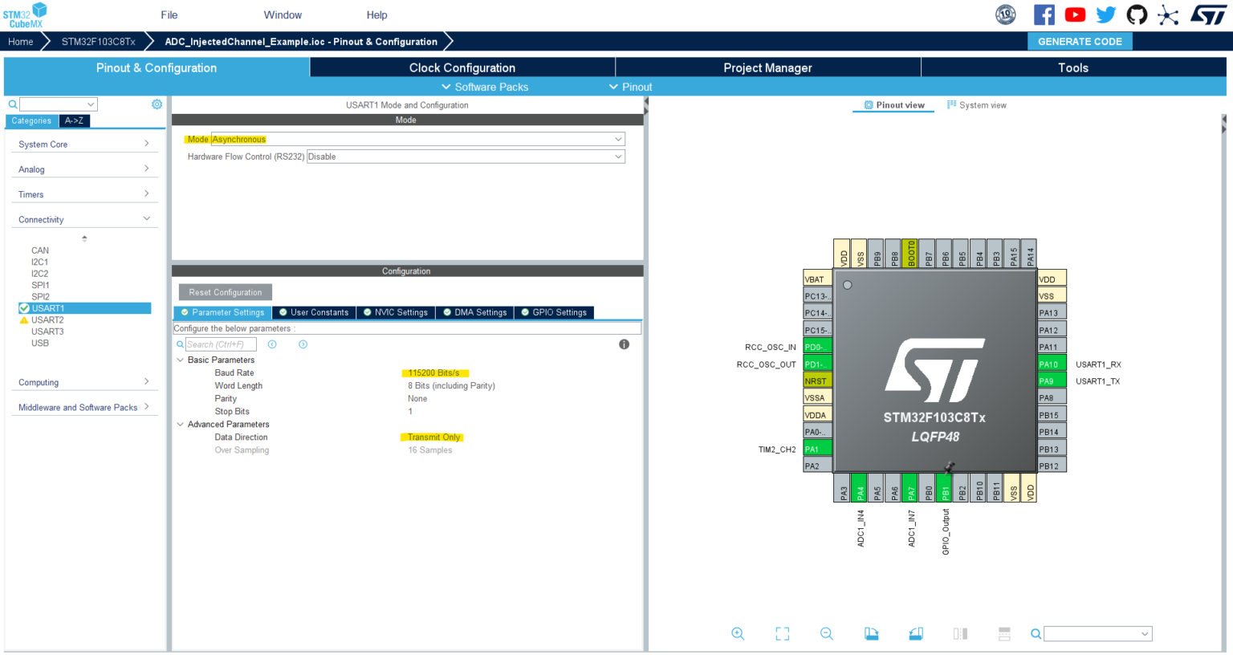The height and width of the screenshot is (655, 1233).
Task: Open the CubeMX settings gear icon
Action: [x=157, y=104]
